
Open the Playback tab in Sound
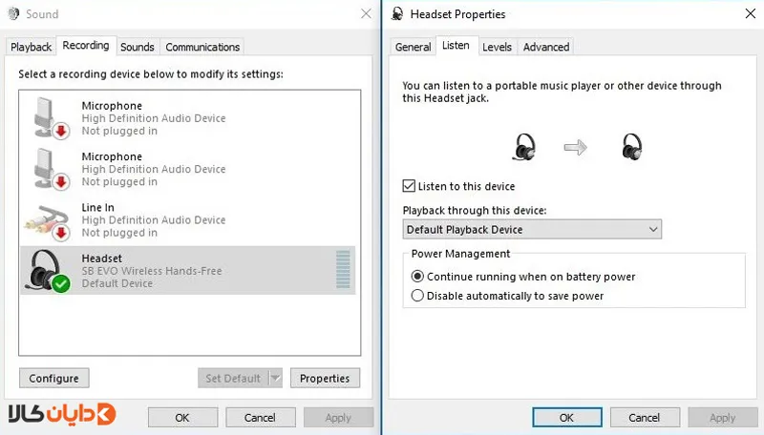pyautogui.click(x=32, y=47)
